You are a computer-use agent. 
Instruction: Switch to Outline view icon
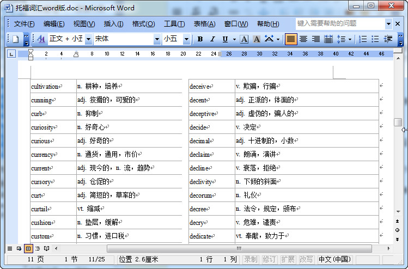coord(38,248)
